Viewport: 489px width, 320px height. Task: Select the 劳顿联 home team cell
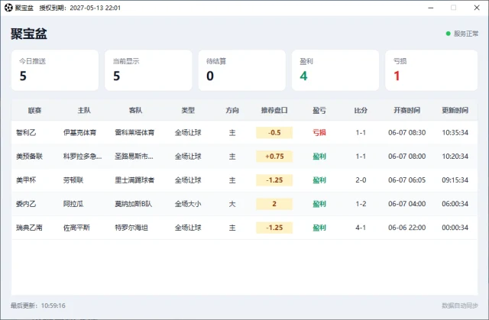73,180
